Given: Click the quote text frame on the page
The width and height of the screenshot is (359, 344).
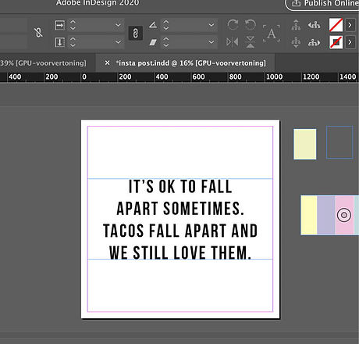Looking at the screenshot, I should (180, 219).
